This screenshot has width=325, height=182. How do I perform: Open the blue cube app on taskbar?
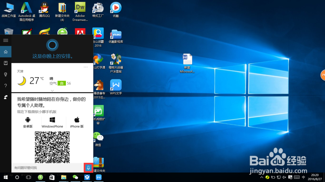coord(87,177)
